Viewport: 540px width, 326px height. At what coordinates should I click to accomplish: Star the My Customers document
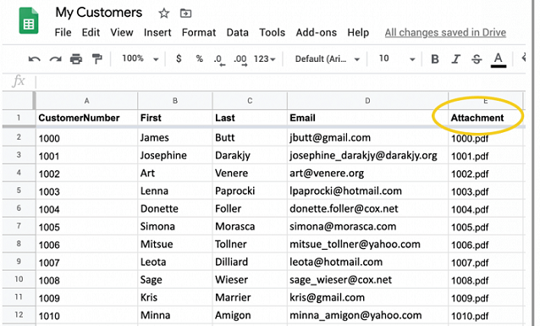[x=164, y=14]
